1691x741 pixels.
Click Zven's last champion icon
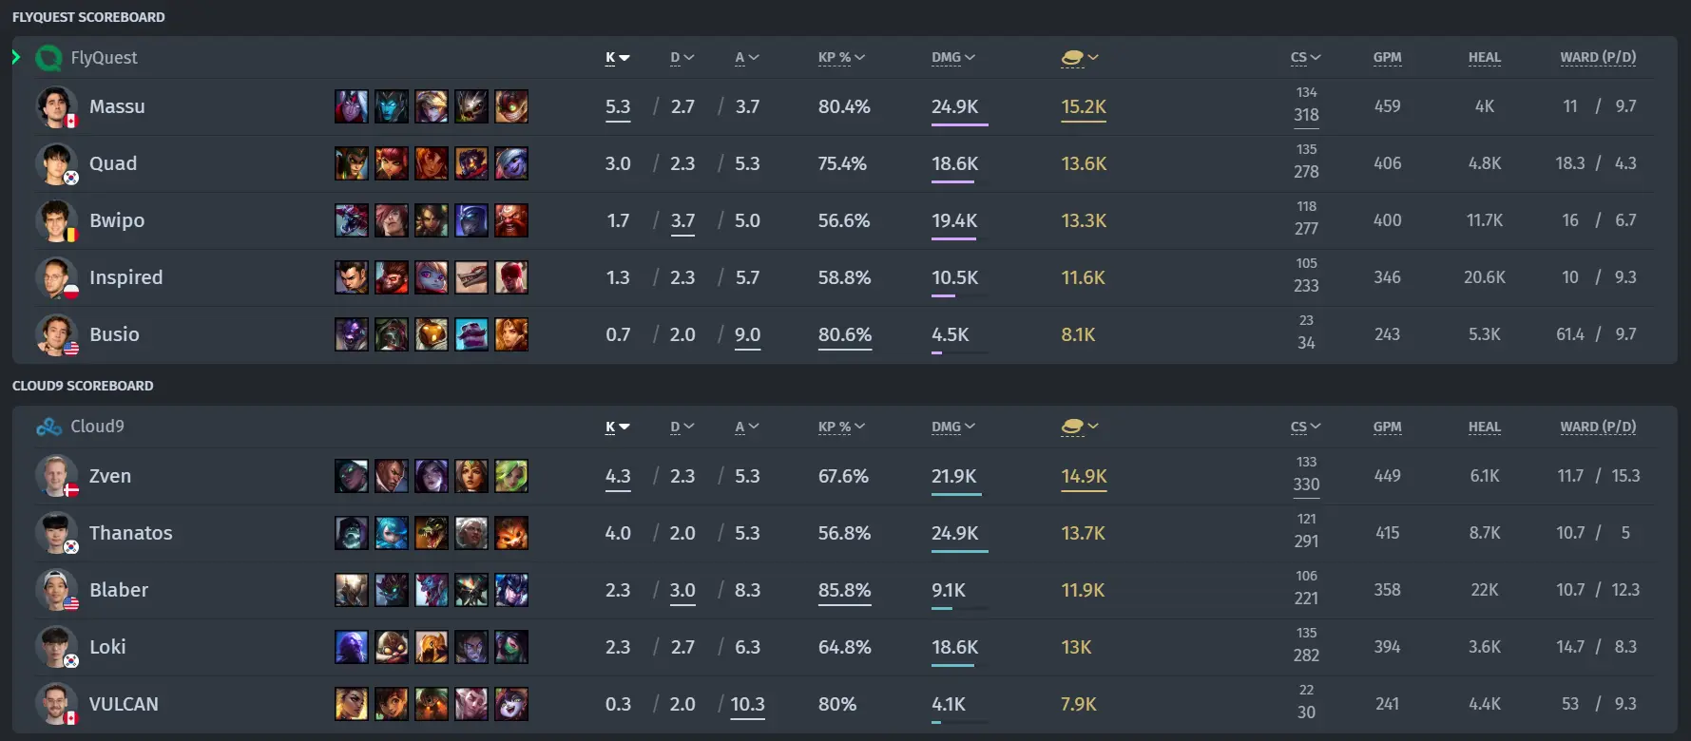pos(511,476)
